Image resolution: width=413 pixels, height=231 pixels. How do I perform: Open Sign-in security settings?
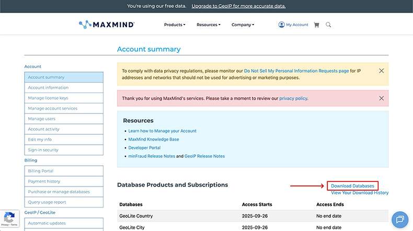[x=64, y=150]
